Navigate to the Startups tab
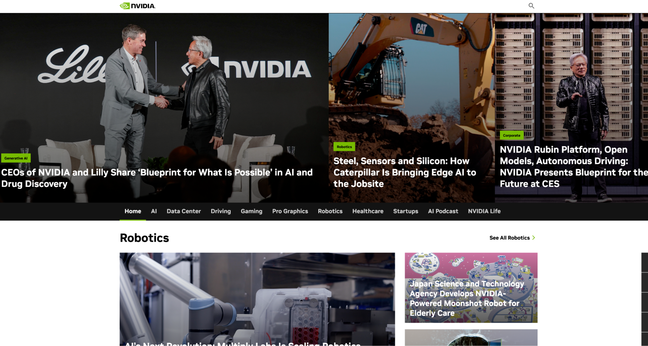Image resolution: width=648 pixels, height=346 pixels. click(x=405, y=211)
